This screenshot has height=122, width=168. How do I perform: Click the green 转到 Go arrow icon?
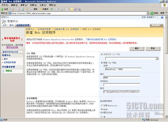(152, 13)
